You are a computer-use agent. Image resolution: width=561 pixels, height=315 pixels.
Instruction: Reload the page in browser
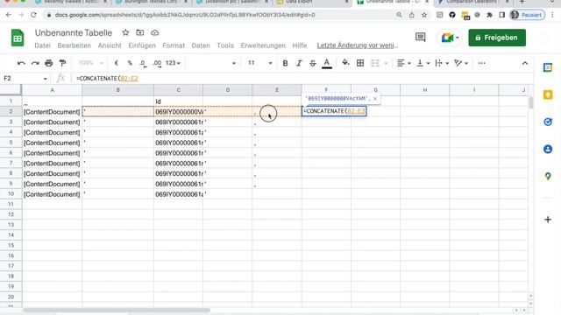coord(33,15)
